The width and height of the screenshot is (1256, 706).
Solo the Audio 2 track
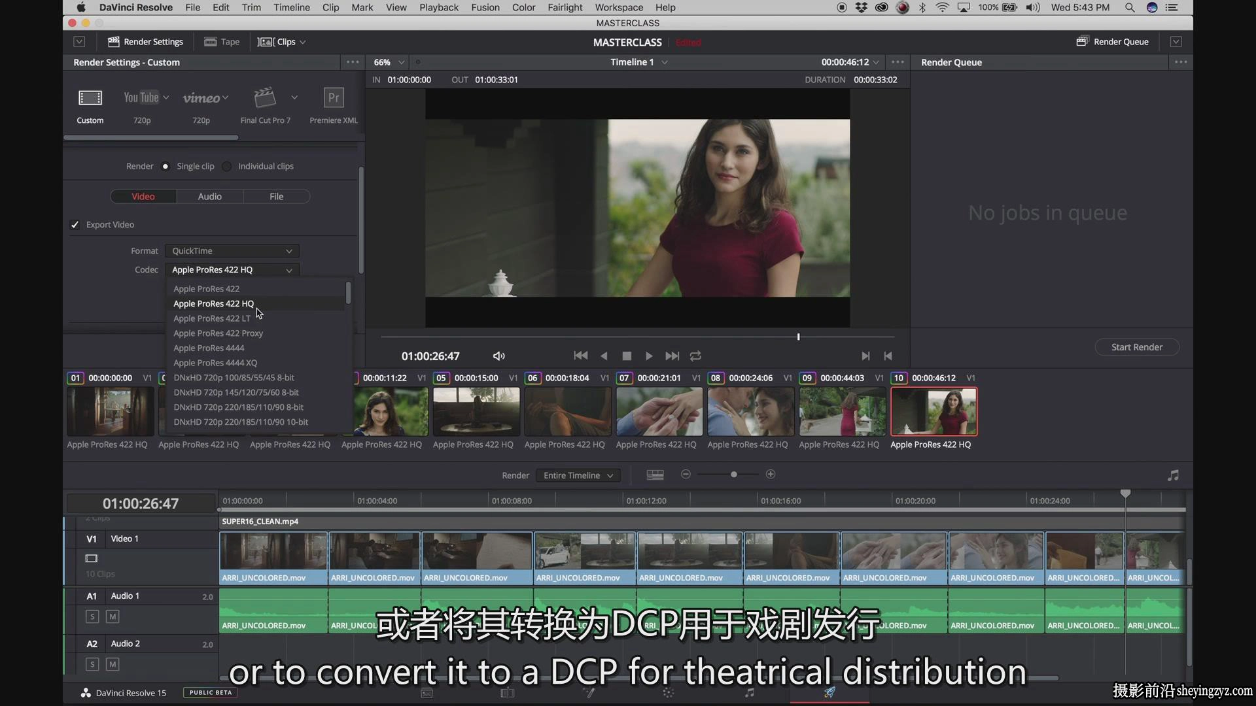point(92,664)
